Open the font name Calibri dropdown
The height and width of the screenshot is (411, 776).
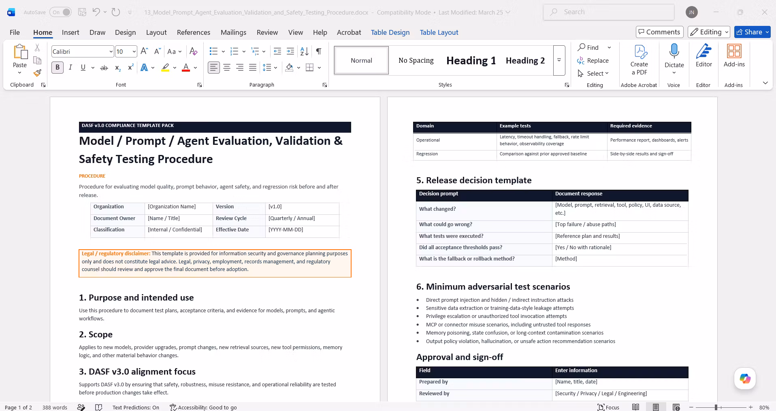111,51
